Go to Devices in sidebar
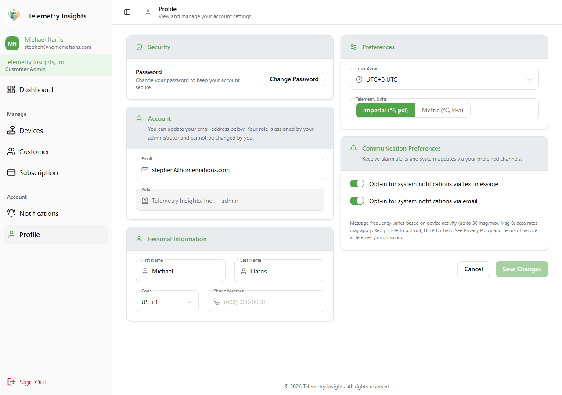The height and width of the screenshot is (395, 562). click(x=31, y=131)
